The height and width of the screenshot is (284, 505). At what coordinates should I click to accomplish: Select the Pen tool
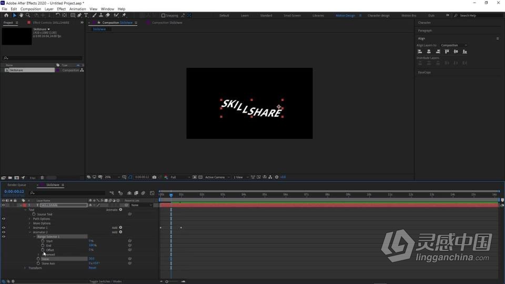79,15
